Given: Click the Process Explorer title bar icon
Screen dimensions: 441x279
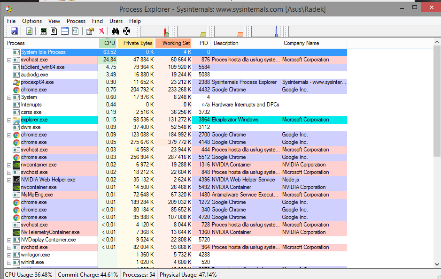Looking at the screenshot, I should pos(8,9).
